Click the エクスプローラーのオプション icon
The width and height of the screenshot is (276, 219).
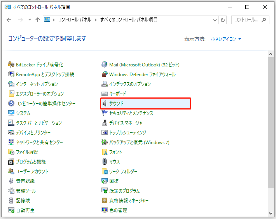click(x=11, y=94)
